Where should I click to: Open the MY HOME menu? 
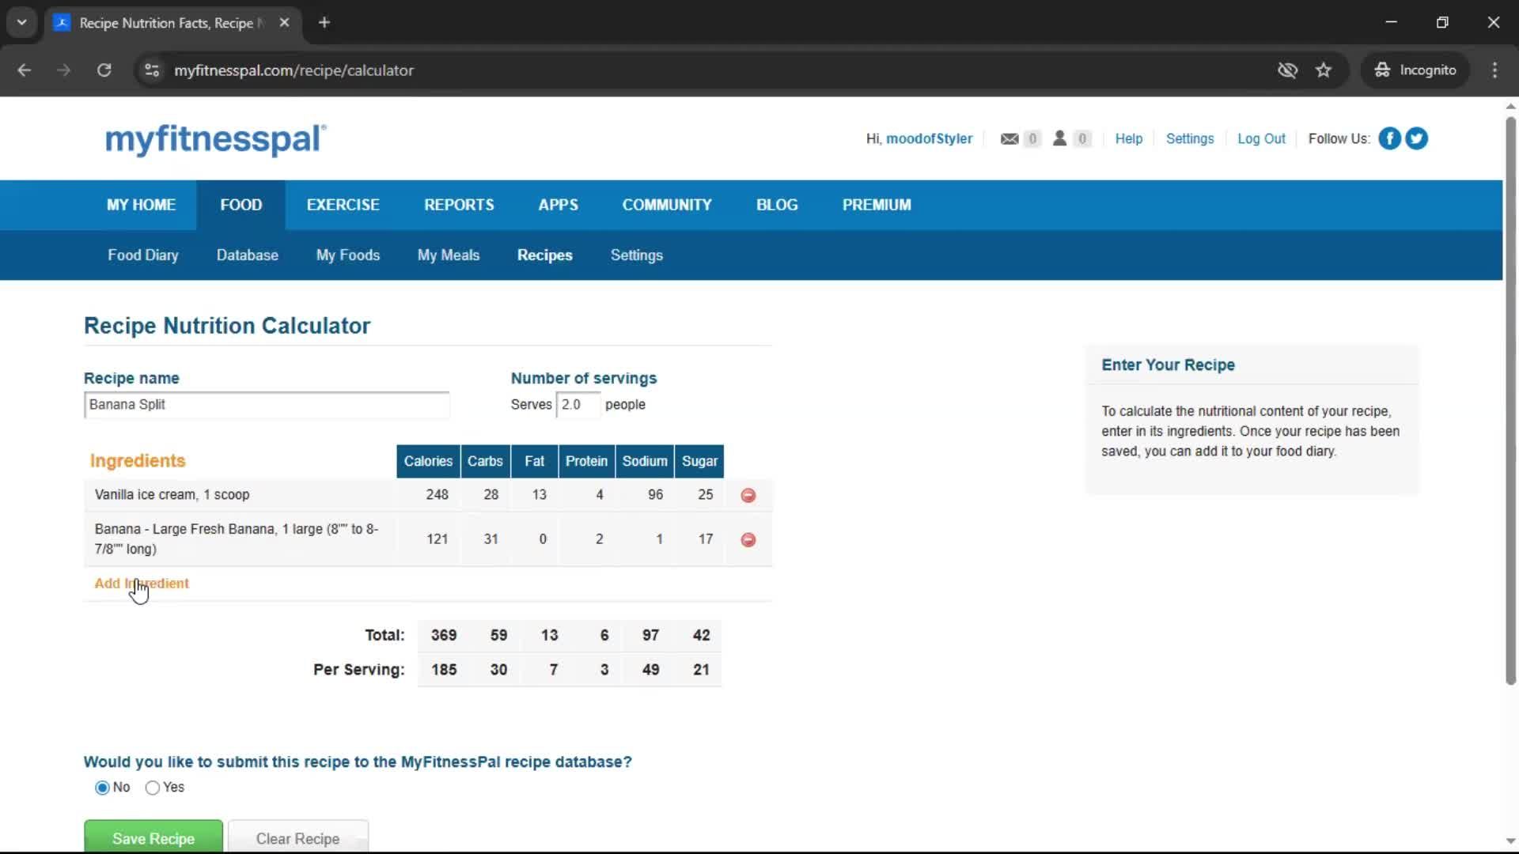click(141, 205)
